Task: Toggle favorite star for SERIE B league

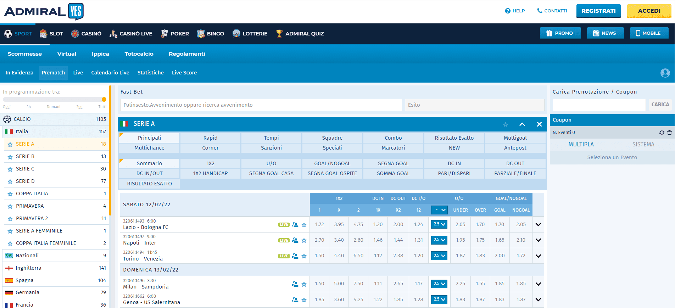Action: [10, 157]
